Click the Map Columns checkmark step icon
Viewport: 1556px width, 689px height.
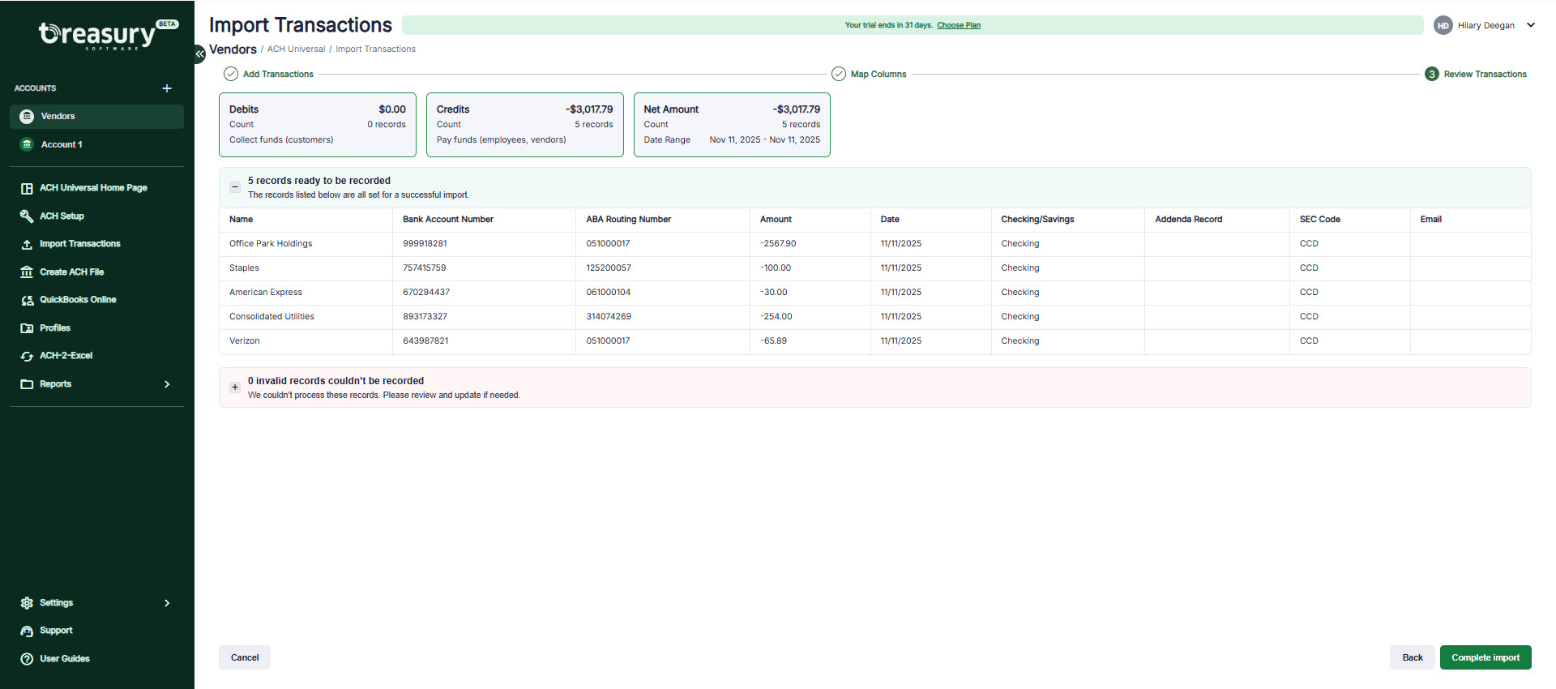tap(839, 74)
